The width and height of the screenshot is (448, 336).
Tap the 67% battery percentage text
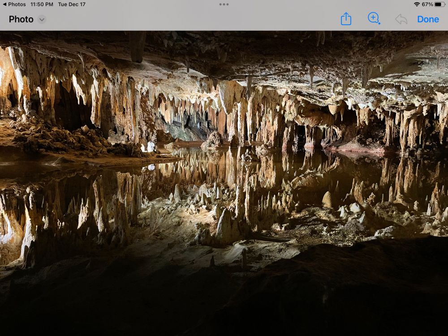point(427,4)
